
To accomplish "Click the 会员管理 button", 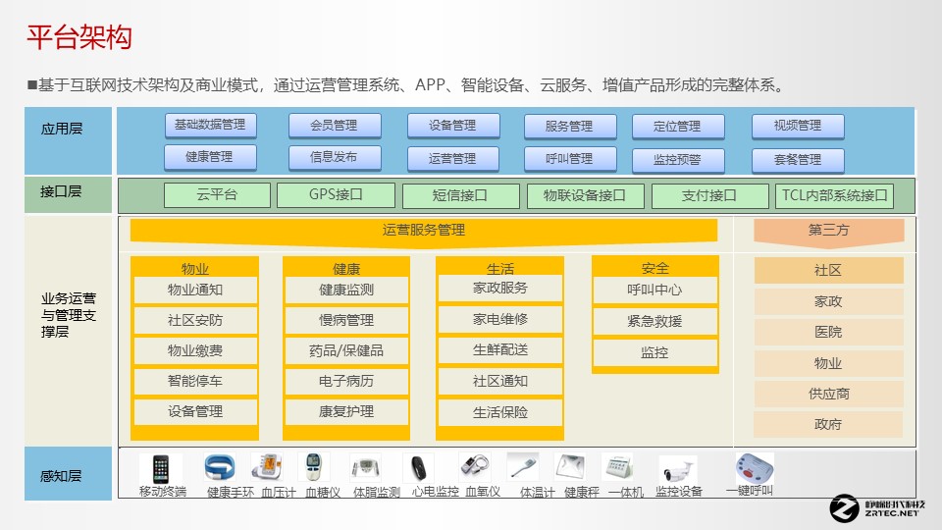I will (334, 126).
